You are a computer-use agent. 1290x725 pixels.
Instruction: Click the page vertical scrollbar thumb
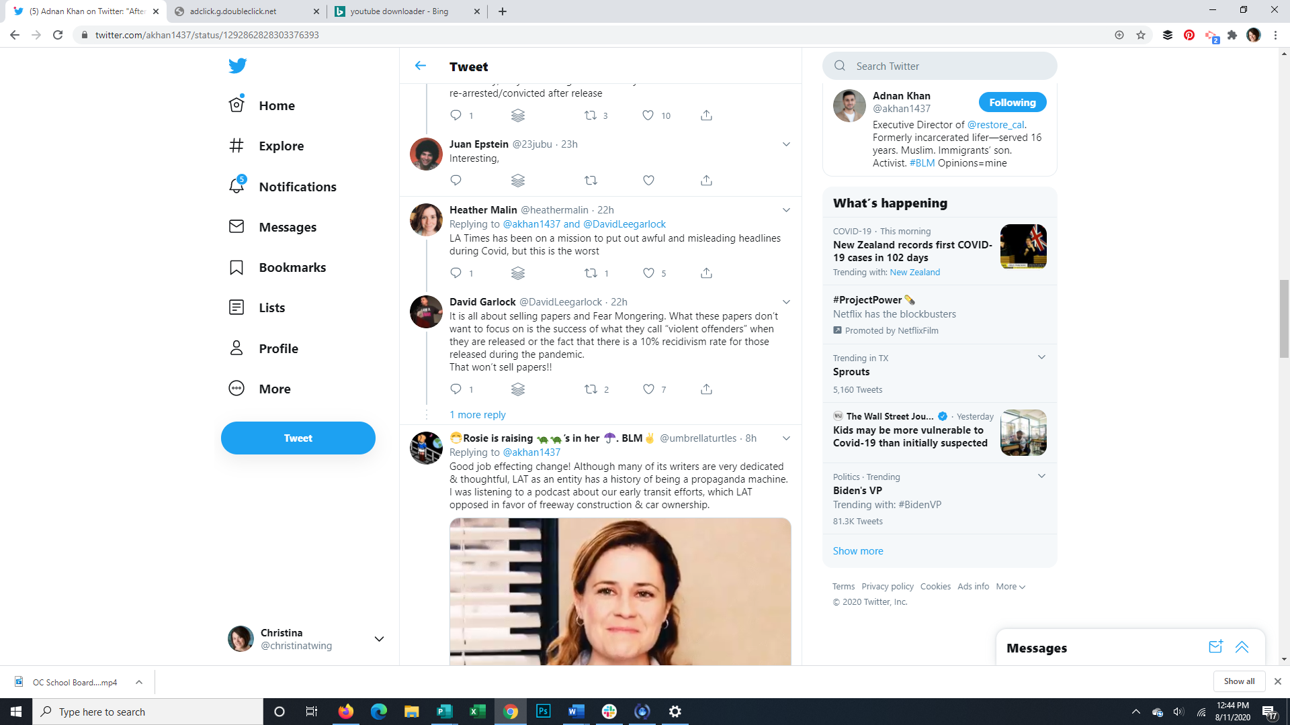click(1284, 319)
